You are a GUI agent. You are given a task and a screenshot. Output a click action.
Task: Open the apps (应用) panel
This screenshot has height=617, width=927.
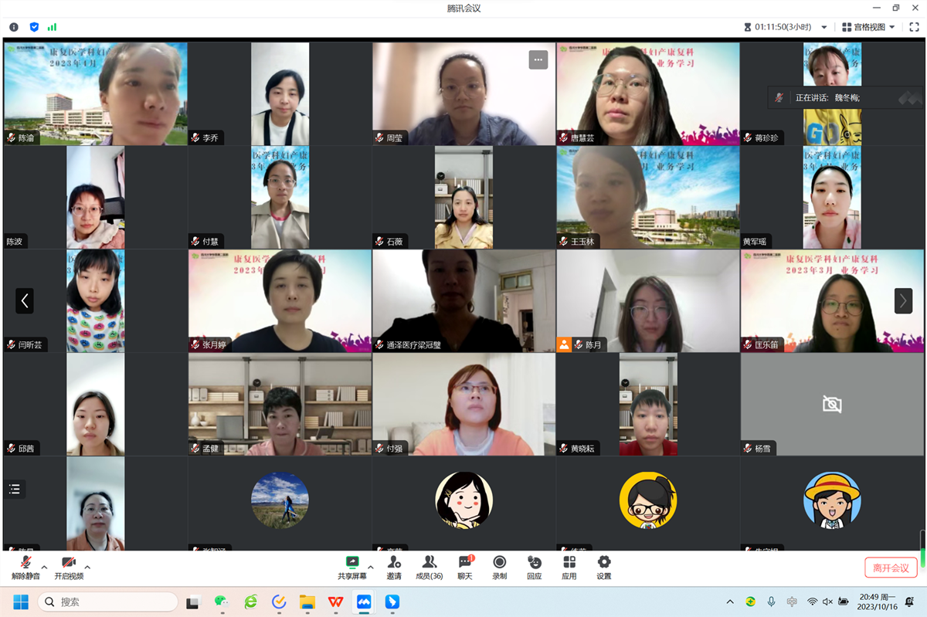pos(569,568)
